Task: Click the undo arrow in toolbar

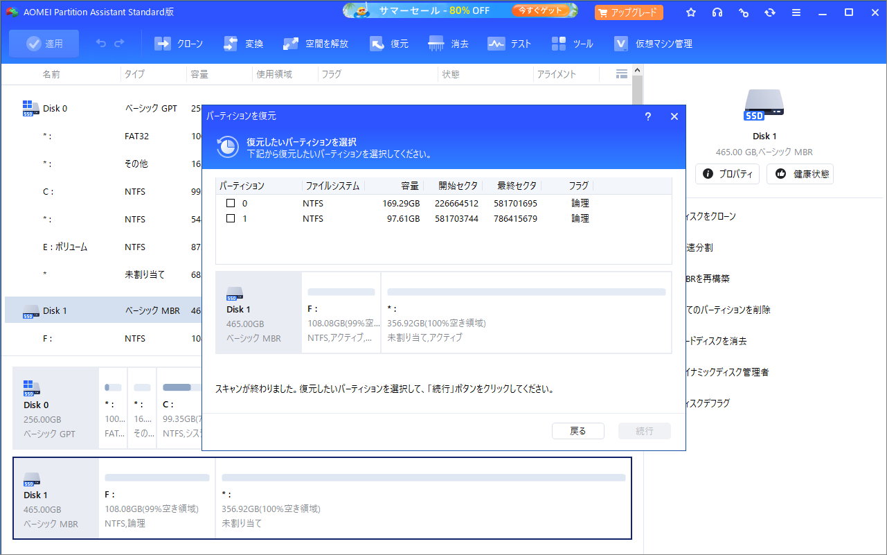Action: click(x=101, y=44)
